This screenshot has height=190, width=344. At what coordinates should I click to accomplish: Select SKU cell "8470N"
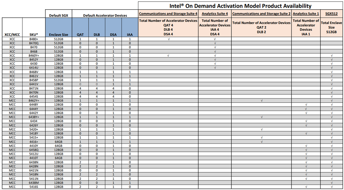pos(34,92)
